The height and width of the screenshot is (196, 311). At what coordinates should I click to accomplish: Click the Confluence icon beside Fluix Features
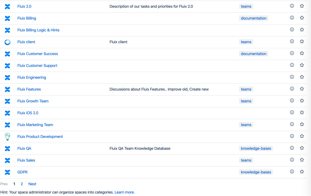click(x=8, y=89)
